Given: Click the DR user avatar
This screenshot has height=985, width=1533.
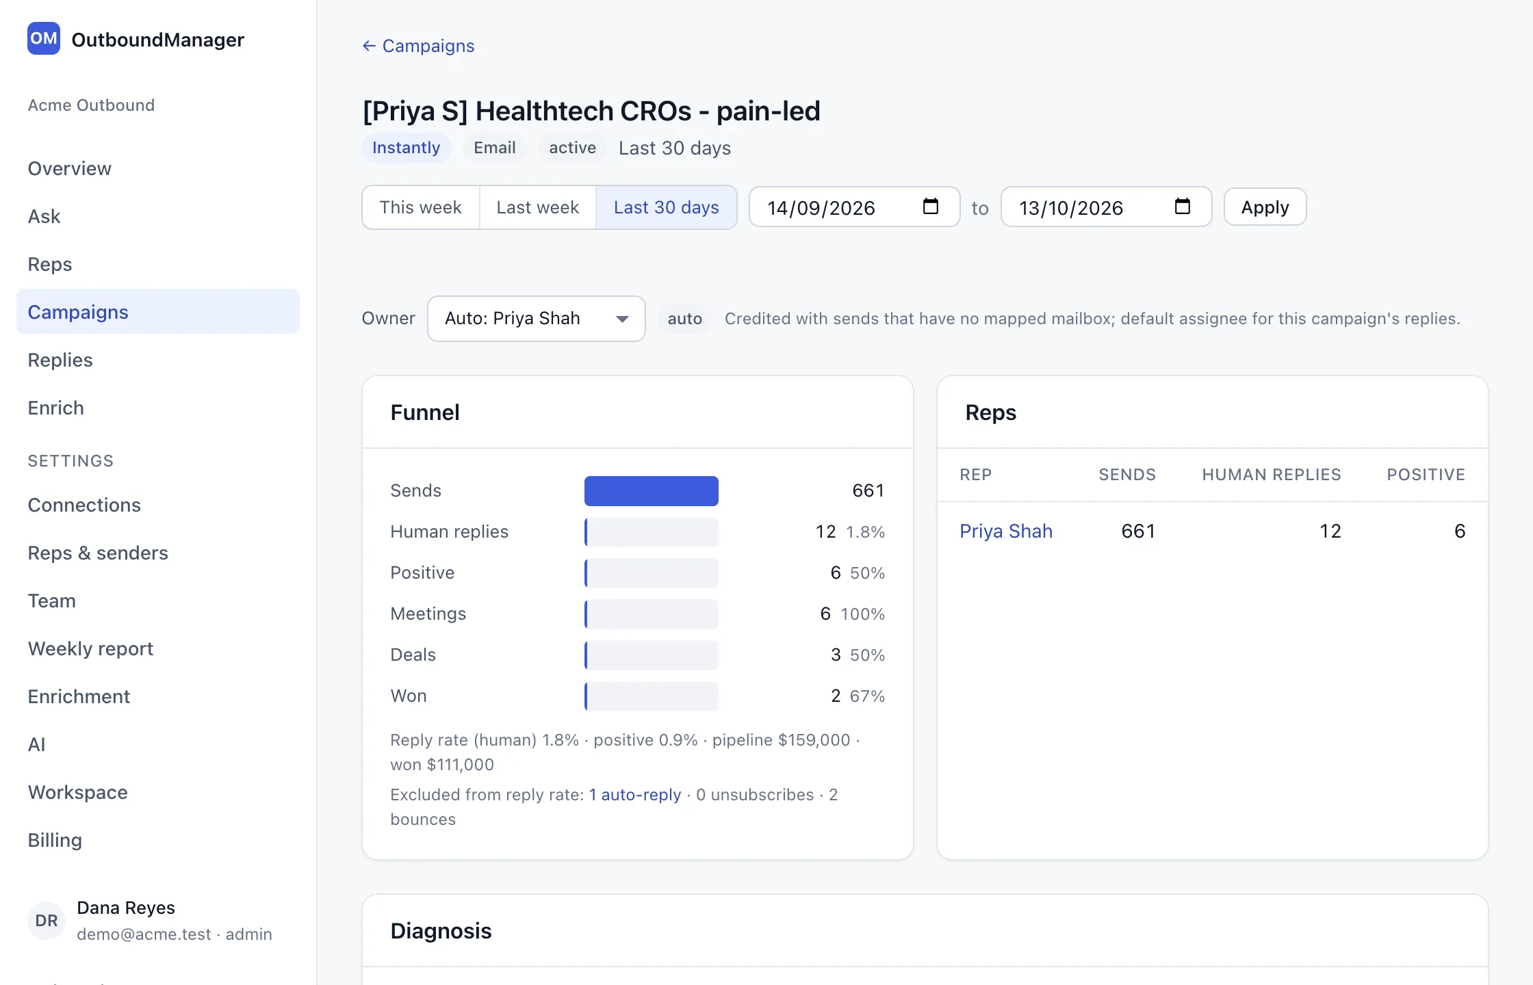Looking at the screenshot, I should pos(47,921).
